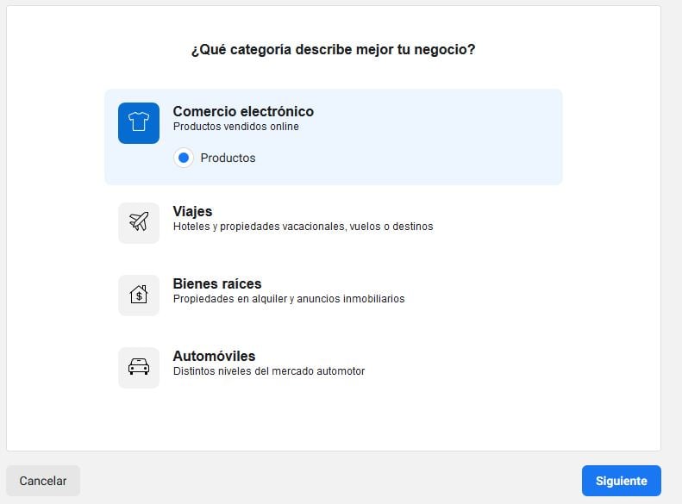Choose the Automóviles category heading
Screen dimensions: 682x504
tap(214, 356)
